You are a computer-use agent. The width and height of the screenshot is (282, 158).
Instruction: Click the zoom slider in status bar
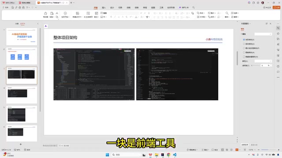pos(268,150)
